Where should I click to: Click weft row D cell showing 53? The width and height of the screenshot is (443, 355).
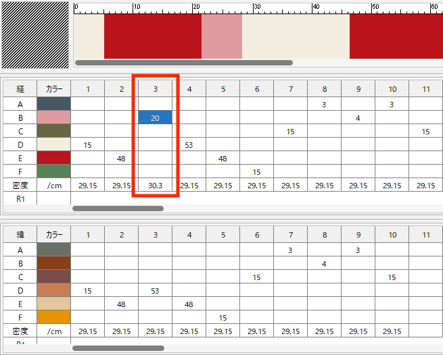pos(155,290)
